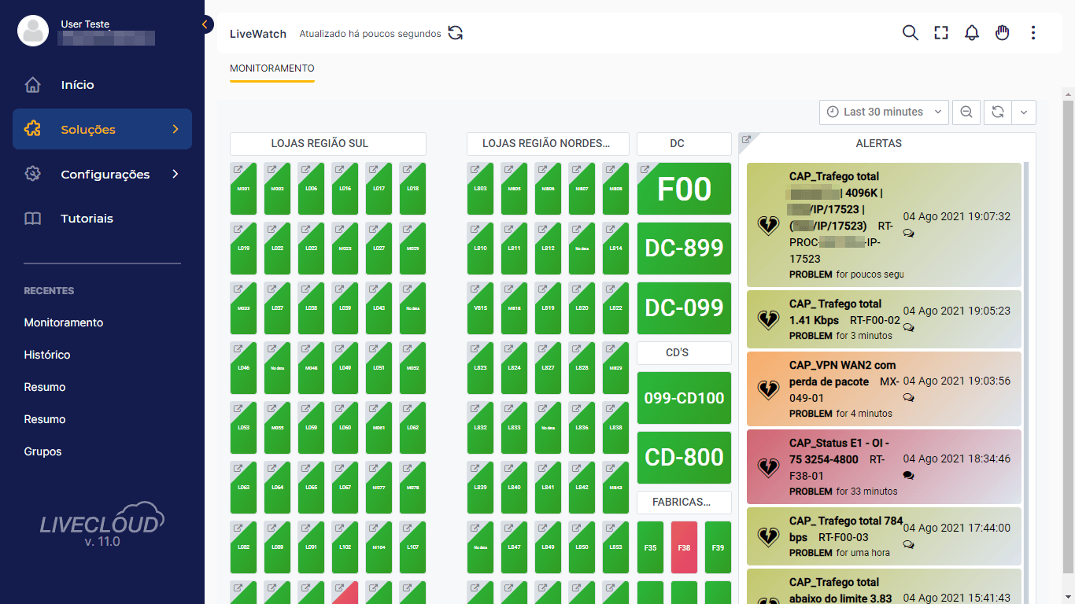Open the external link icon on tile L046

coord(238,348)
